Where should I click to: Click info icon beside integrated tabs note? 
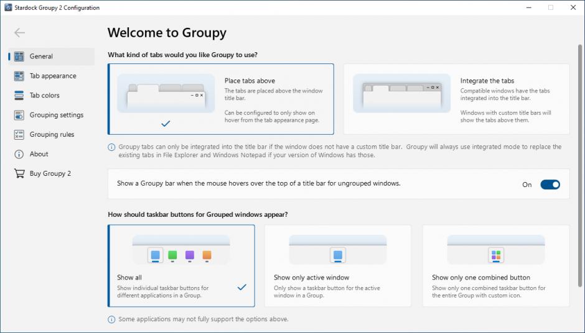(x=111, y=147)
